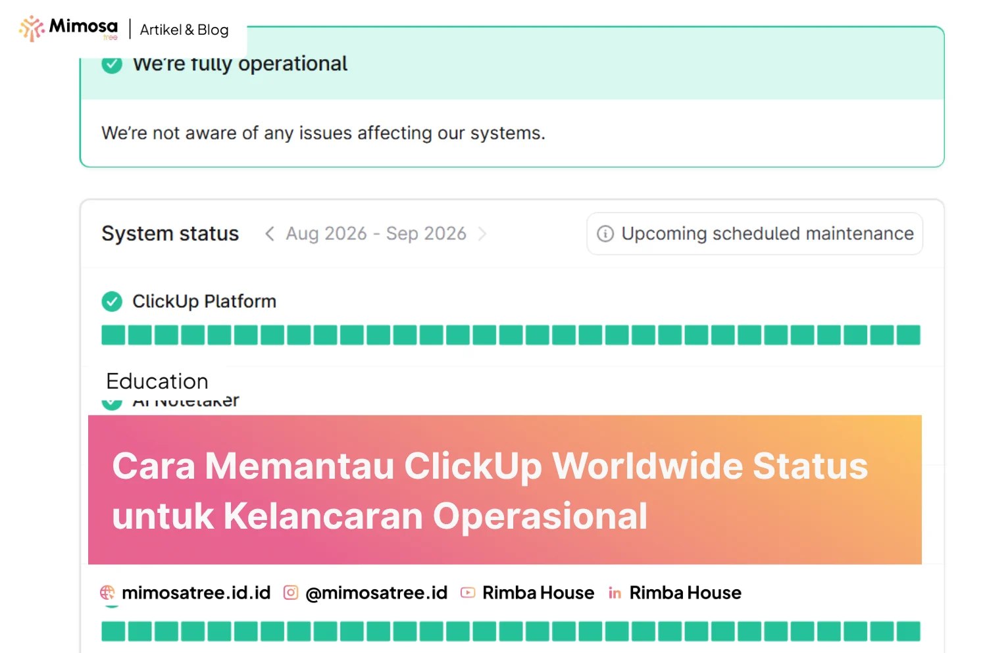Click the Aug 2026 - Sep 2026 range
Image resolution: width=987 pixels, height=653 pixels.
click(376, 233)
